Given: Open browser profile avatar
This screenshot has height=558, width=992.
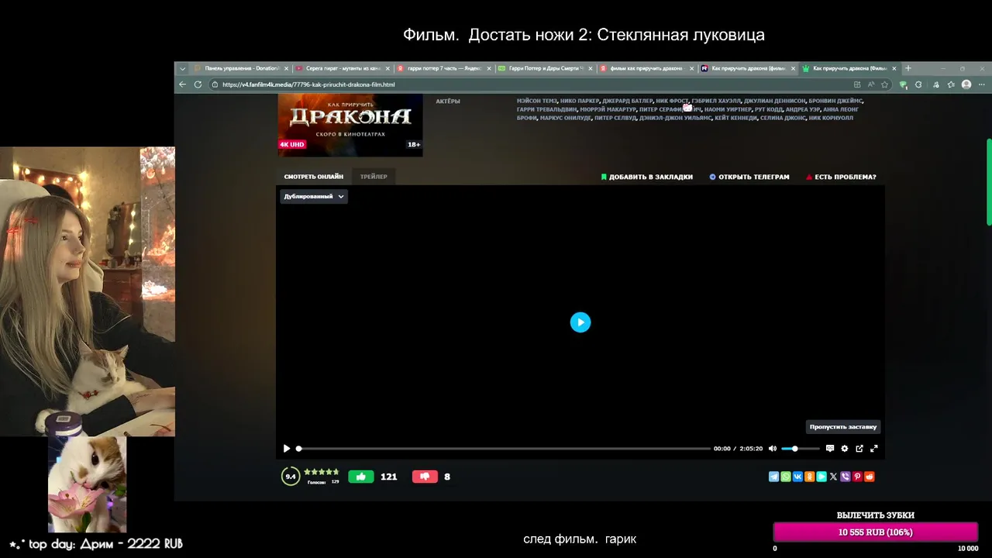Looking at the screenshot, I should 966,84.
